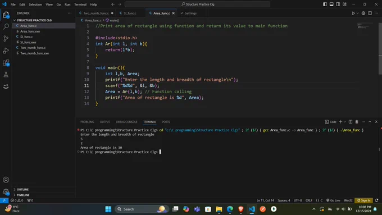Open Explorer Views and More Actions menu

coord(70,13)
